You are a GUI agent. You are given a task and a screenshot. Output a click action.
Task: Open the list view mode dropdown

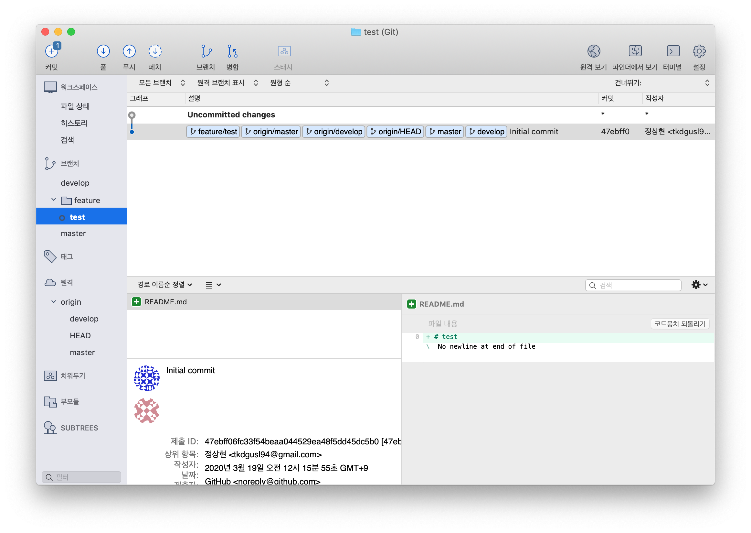point(213,285)
